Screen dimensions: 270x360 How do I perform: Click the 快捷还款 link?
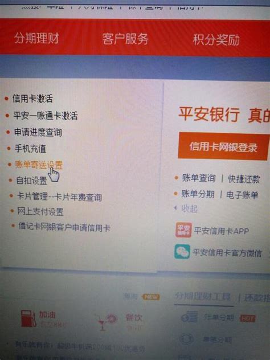point(244,179)
